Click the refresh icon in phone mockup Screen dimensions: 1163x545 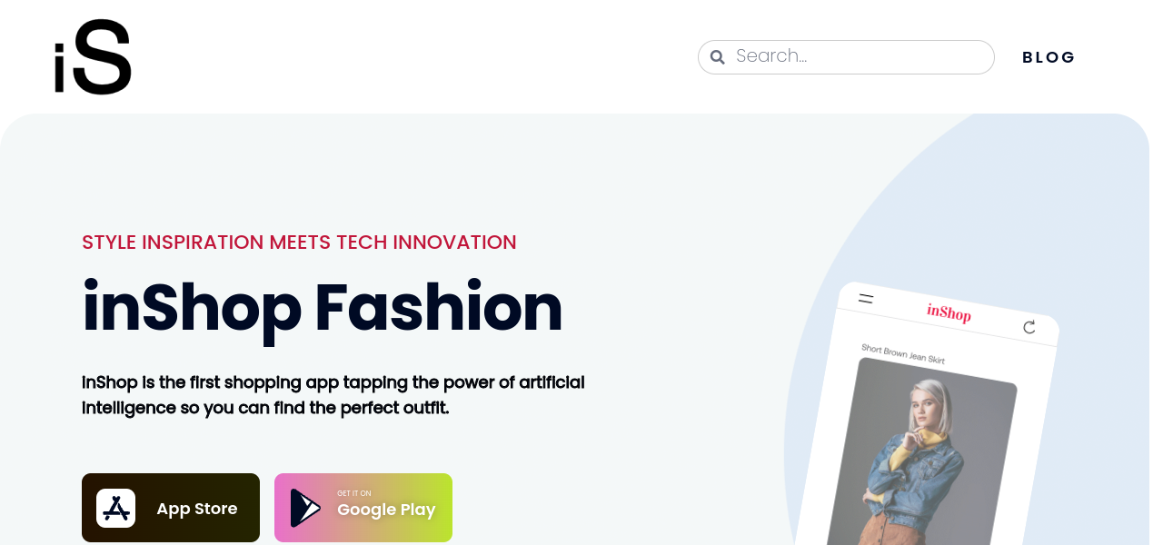[x=1029, y=327]
